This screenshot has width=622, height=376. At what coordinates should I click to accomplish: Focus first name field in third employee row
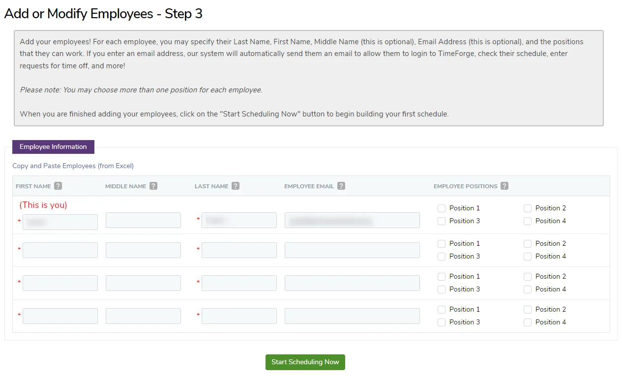60,283
